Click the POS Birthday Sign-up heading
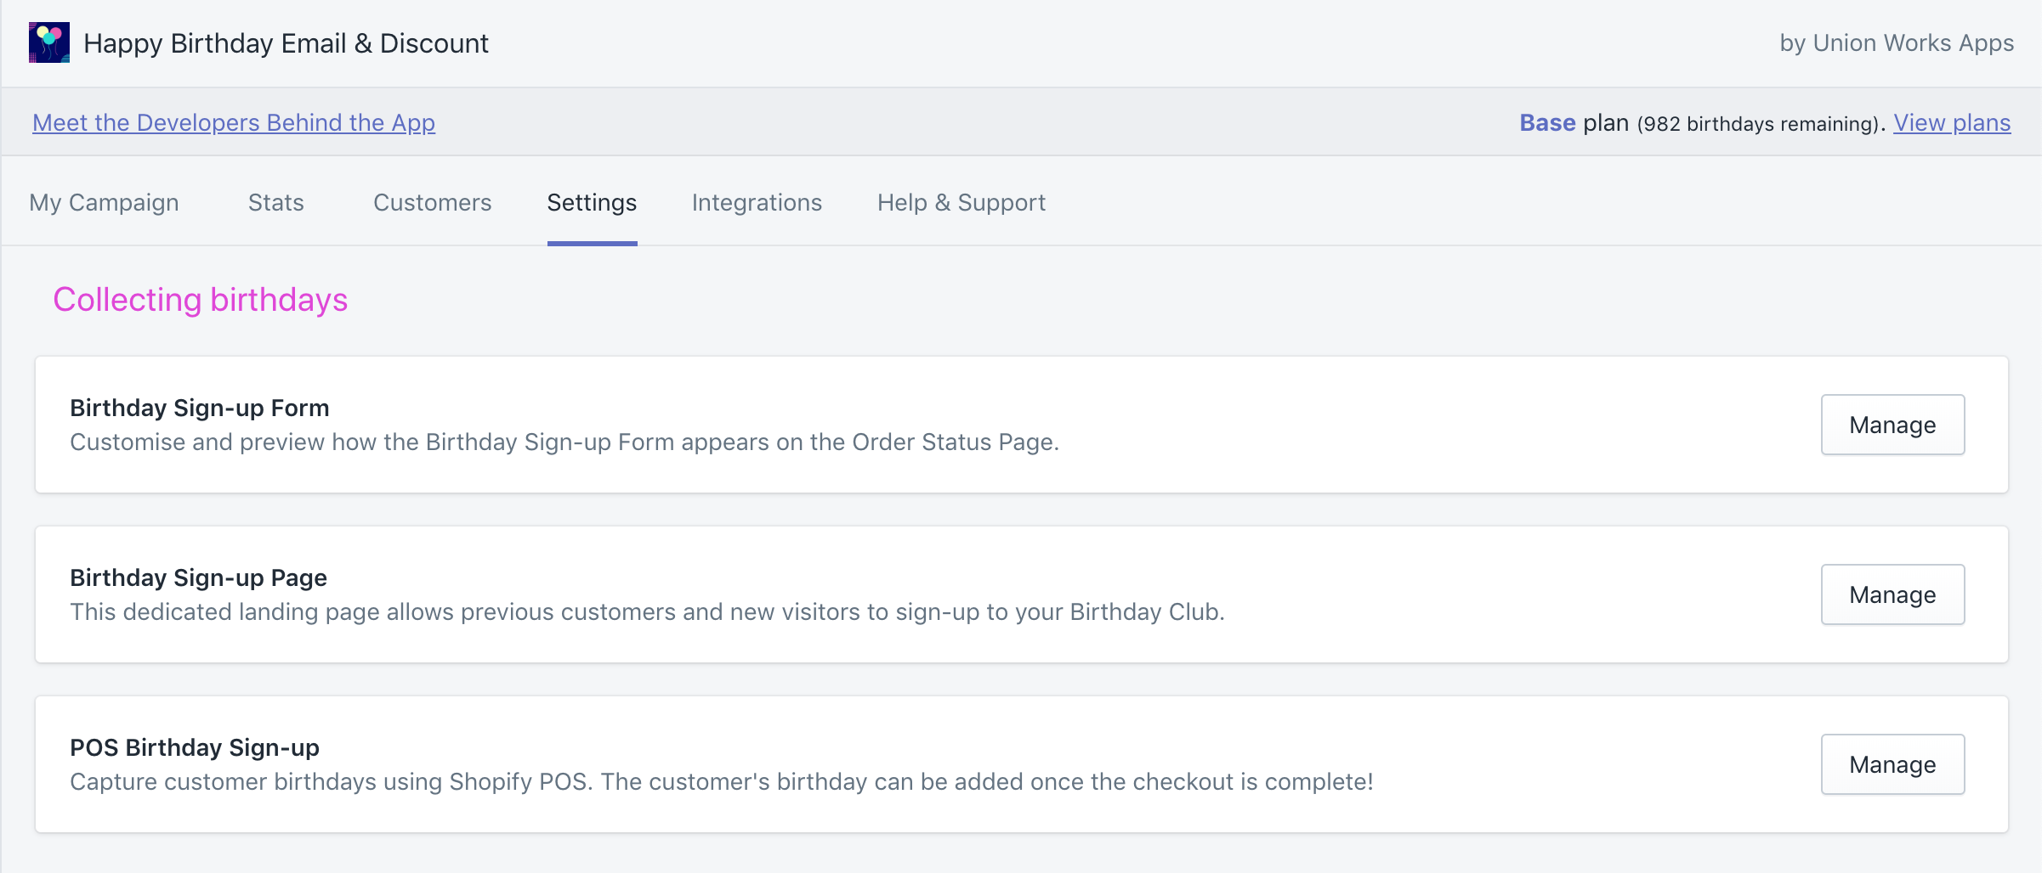Screen dimensions: 2042x873 click(194, 747)
